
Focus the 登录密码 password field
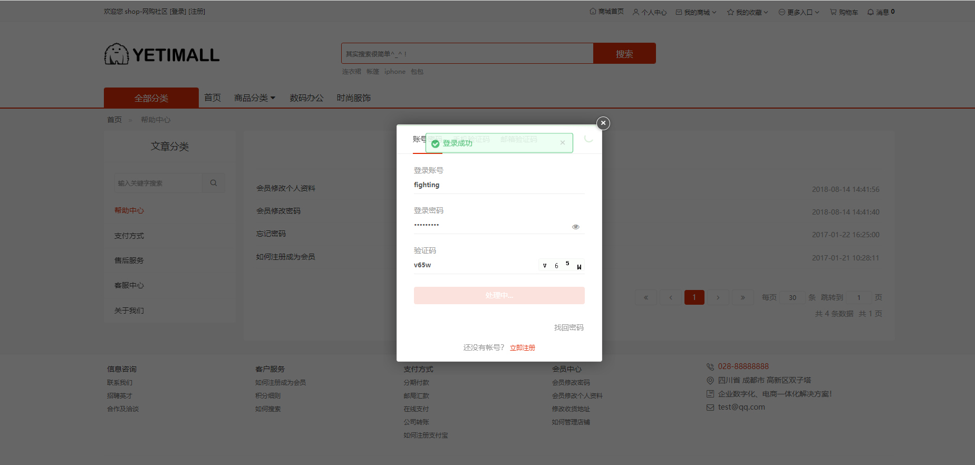(x=492, y=225)
